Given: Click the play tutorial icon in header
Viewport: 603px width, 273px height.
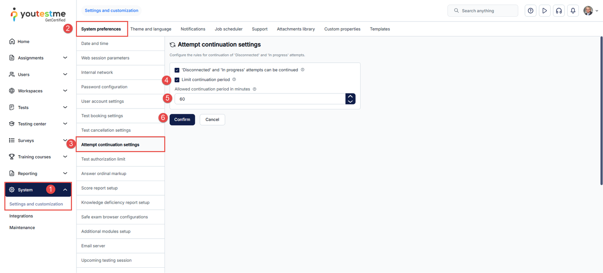Looking at the screenshot, I should tap(545, 11).
